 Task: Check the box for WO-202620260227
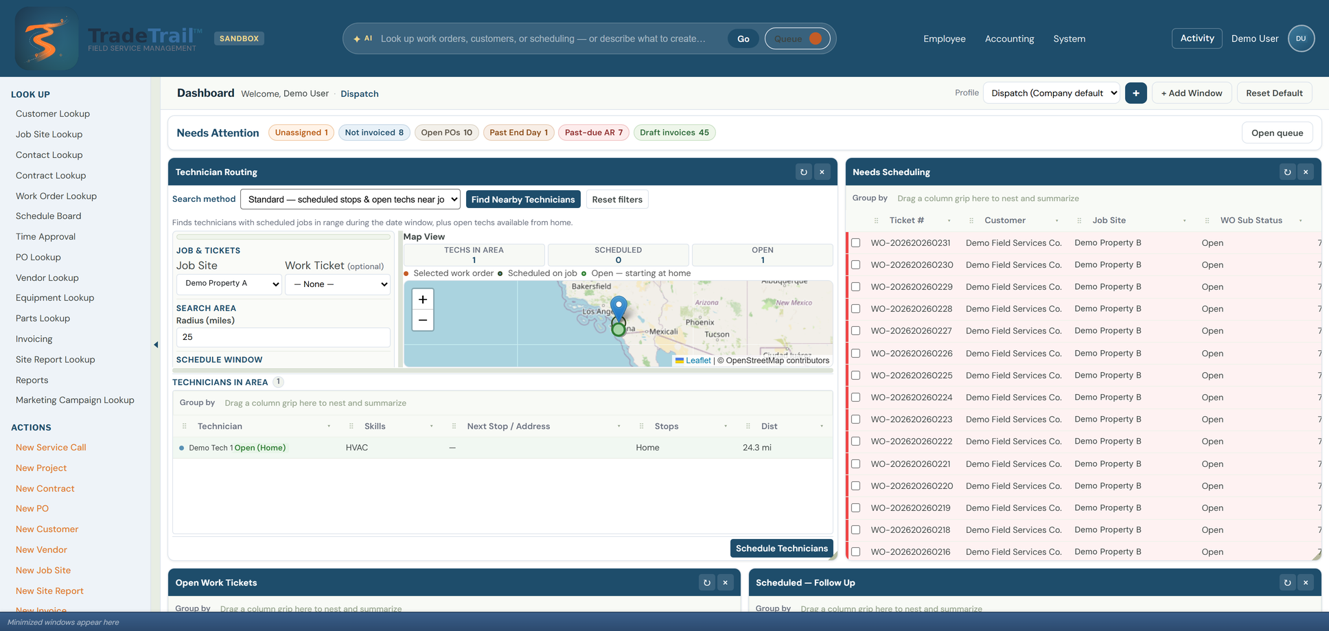[856, 331]
